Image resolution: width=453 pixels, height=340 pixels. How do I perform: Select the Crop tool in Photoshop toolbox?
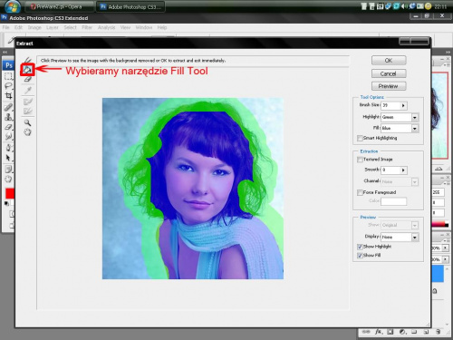8,96
